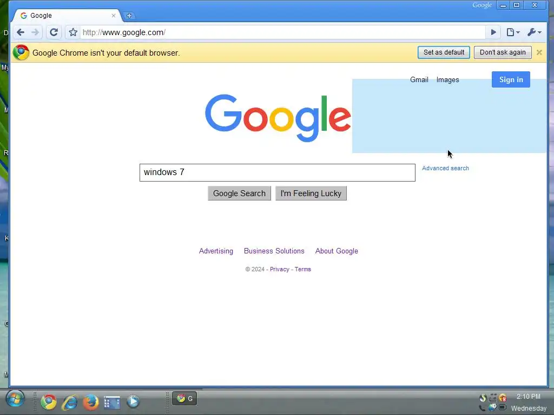Click the green S tray icon
The width and height of the screenshot is (554, 415).
[x=483, y=398]
